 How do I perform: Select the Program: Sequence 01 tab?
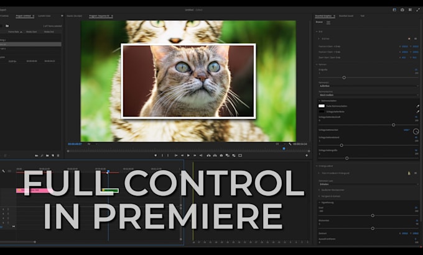click(x=100, y=16)
